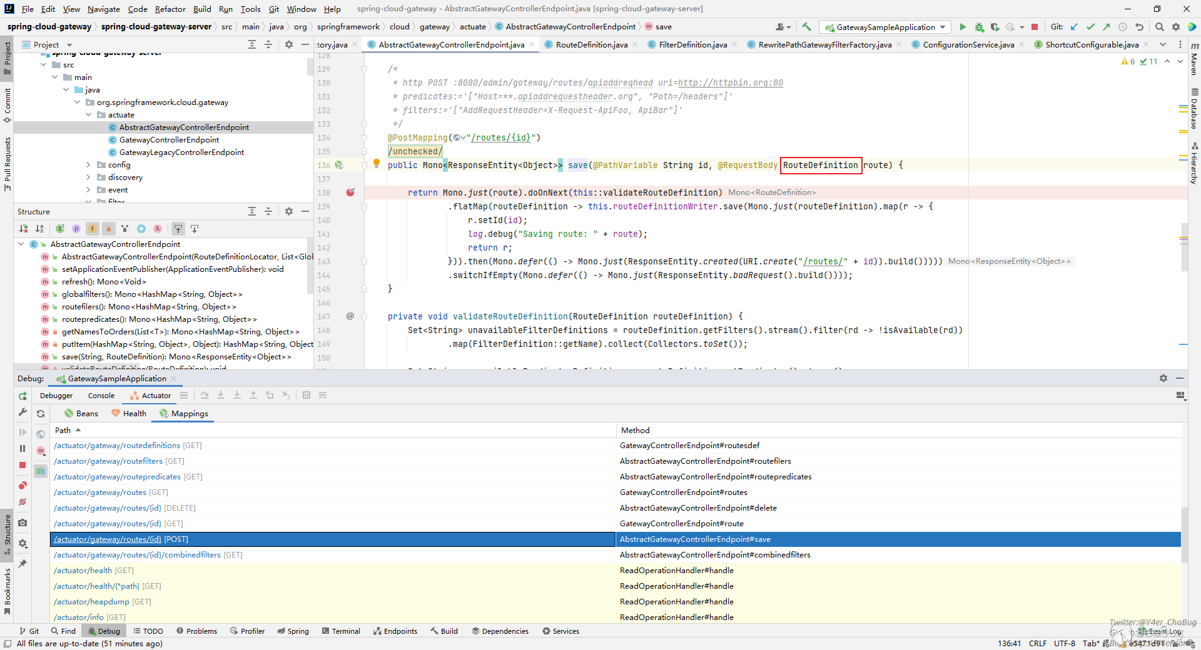Image resolution: width=1201 pixels, height=650 pixels.
Task: Toggle Show Fields filter in Structure panel
Action: click(x=92, y=229)
